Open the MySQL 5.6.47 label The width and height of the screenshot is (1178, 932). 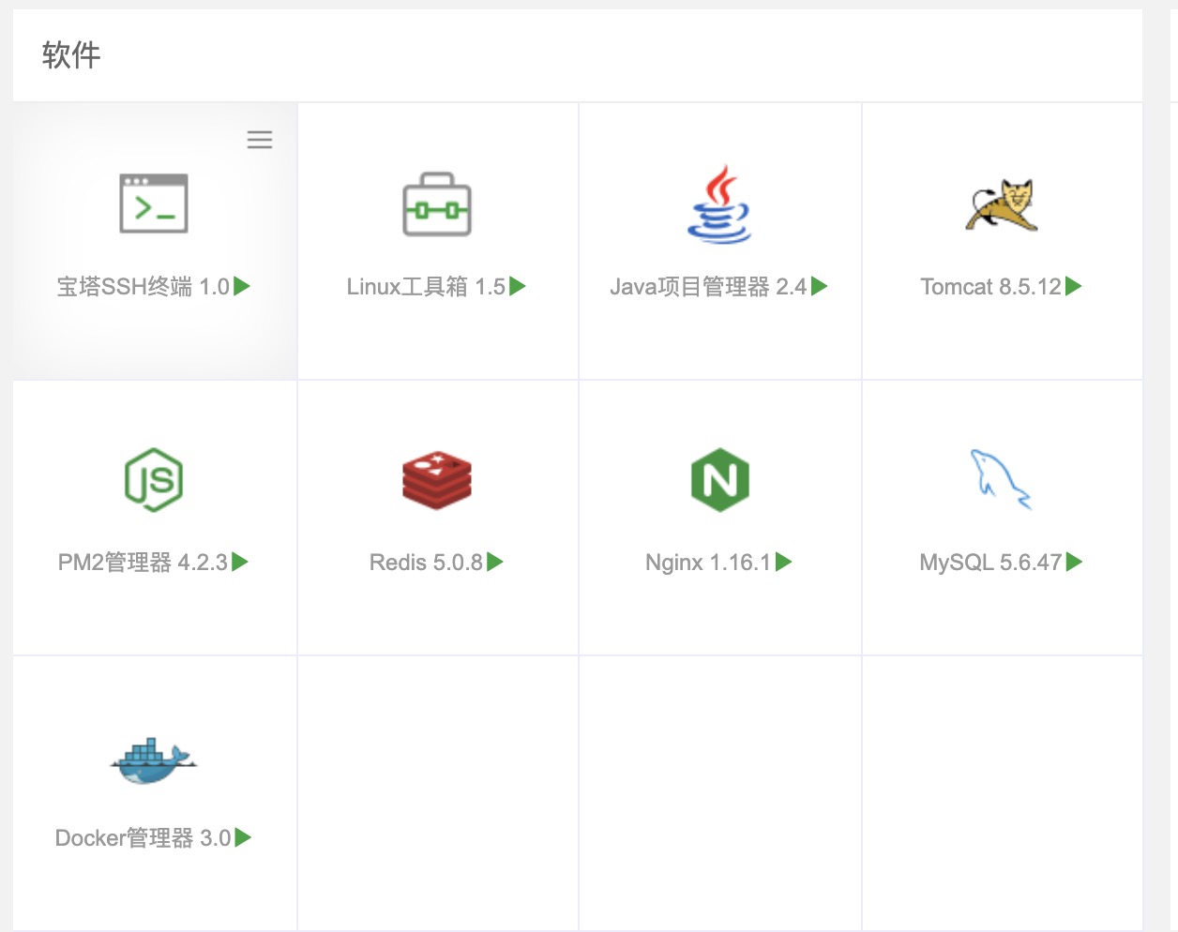[991, 563]
